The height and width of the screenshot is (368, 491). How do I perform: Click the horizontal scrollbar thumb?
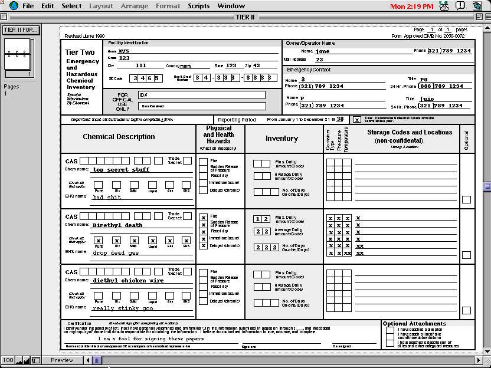97,360
